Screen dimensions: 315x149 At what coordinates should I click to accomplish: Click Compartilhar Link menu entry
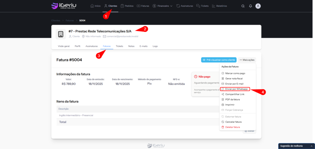[x=235, y=94]
